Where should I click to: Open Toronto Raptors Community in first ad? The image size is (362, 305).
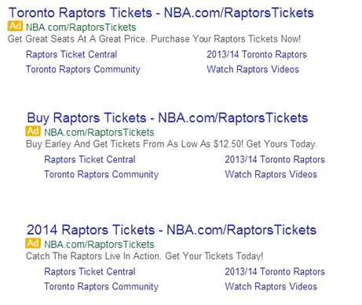click(x=83, y=70)
